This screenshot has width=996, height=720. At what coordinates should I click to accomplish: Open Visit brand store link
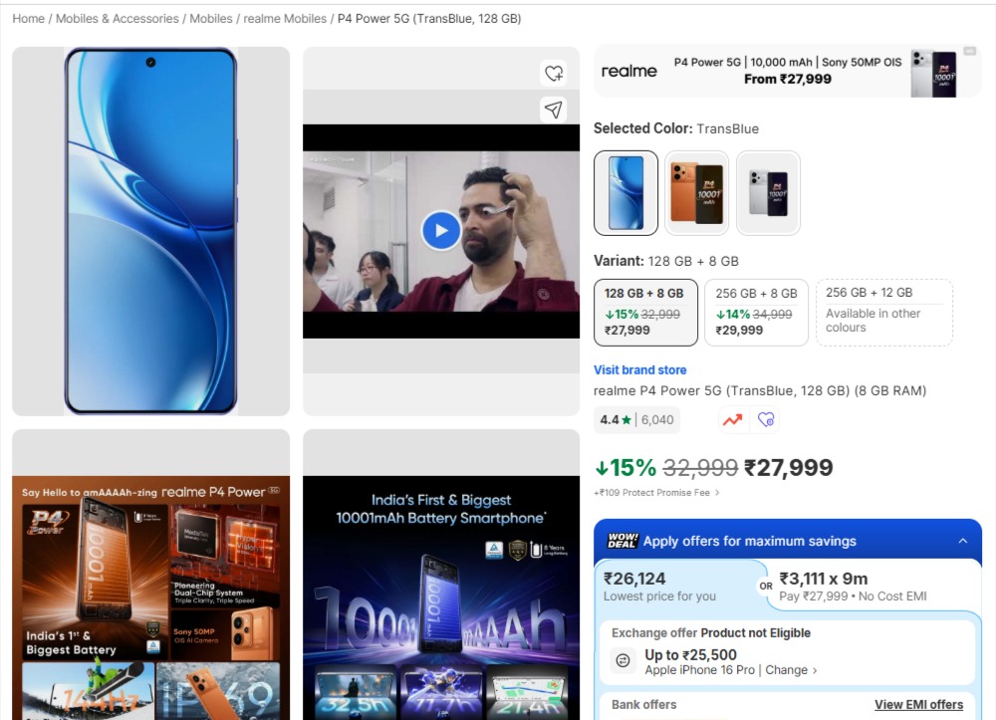click(x=639, y=370)
